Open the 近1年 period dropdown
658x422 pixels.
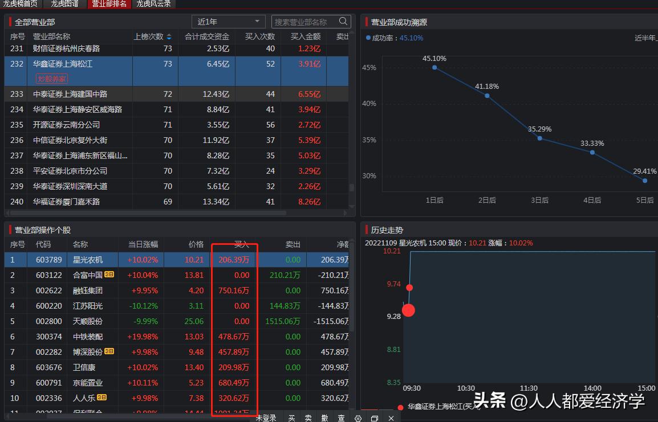tap(228, 22)
